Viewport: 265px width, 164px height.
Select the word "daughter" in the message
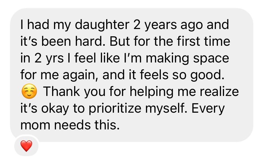click(x=102, y=25)
